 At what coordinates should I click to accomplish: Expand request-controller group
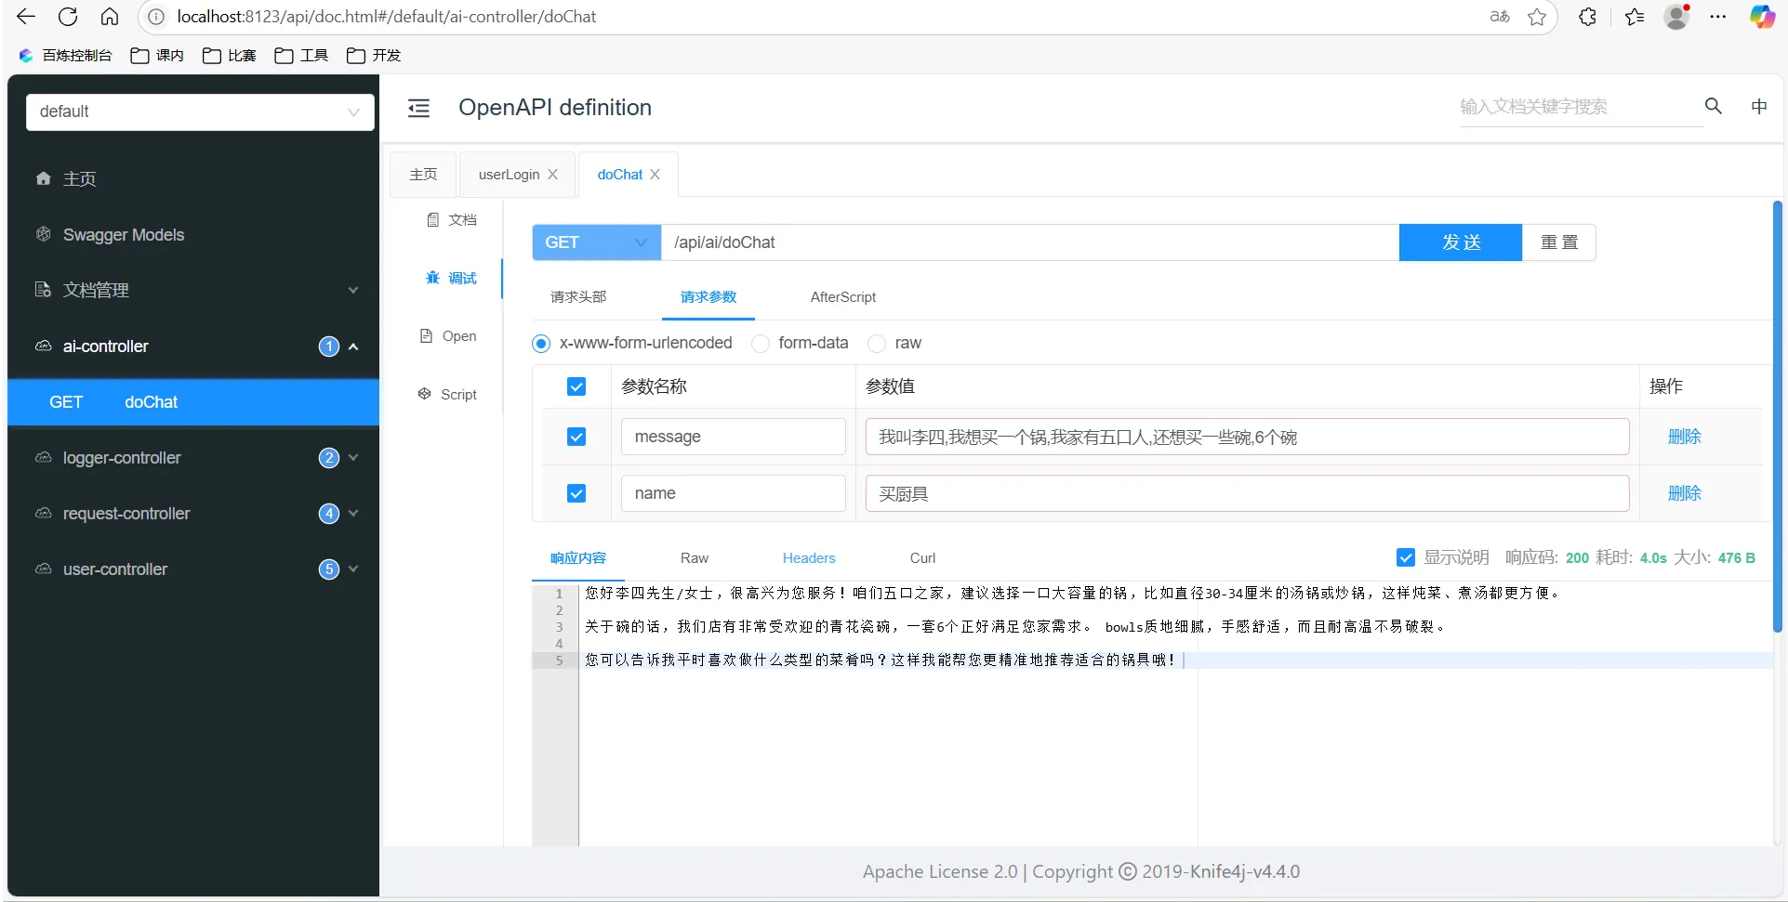click(193, 514)
